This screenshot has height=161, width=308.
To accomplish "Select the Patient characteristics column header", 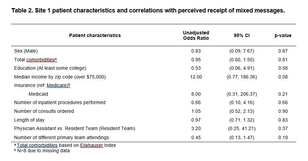I will tap(95, 35).
